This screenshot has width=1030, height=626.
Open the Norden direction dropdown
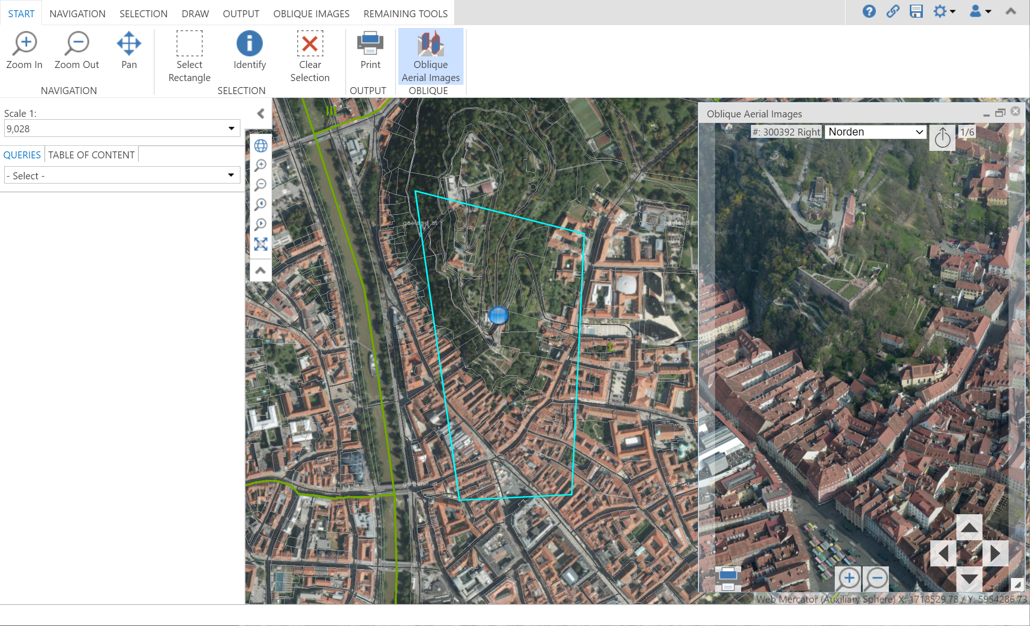click(x=874, y=132)
